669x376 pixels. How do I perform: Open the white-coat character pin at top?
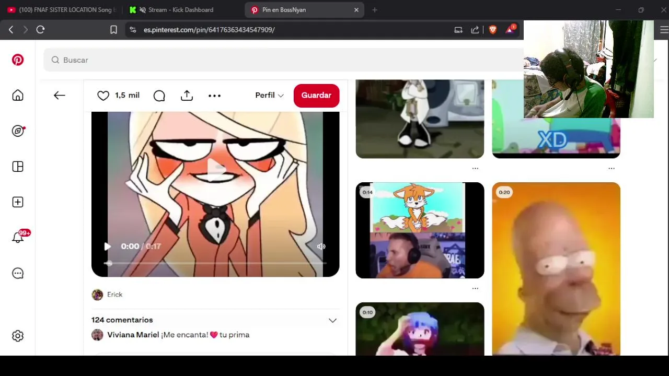[x=420, y=119]
